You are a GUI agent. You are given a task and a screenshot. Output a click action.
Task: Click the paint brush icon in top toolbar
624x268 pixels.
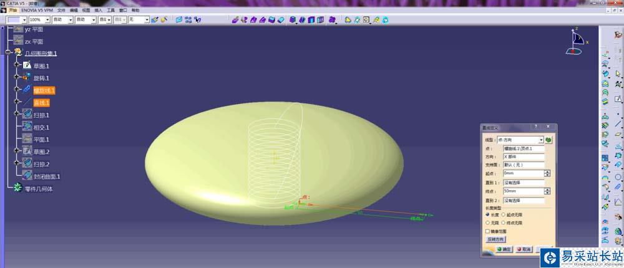155,19
